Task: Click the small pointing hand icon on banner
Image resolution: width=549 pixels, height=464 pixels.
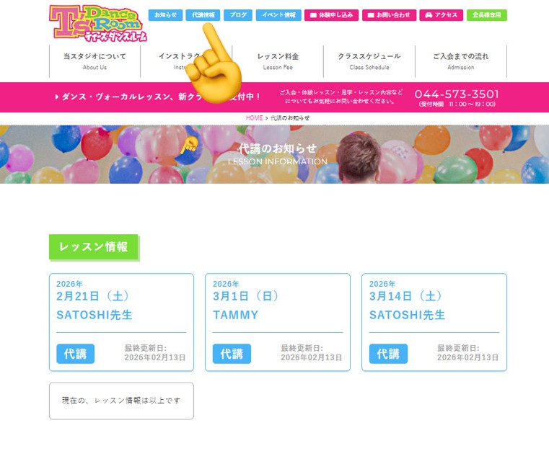Action: 189,145
